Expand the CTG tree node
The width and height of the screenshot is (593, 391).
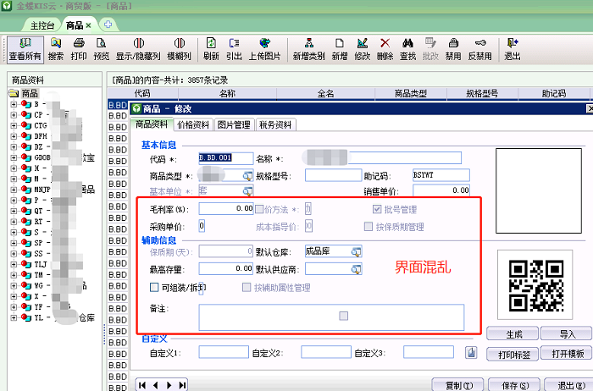click(14, 125)
